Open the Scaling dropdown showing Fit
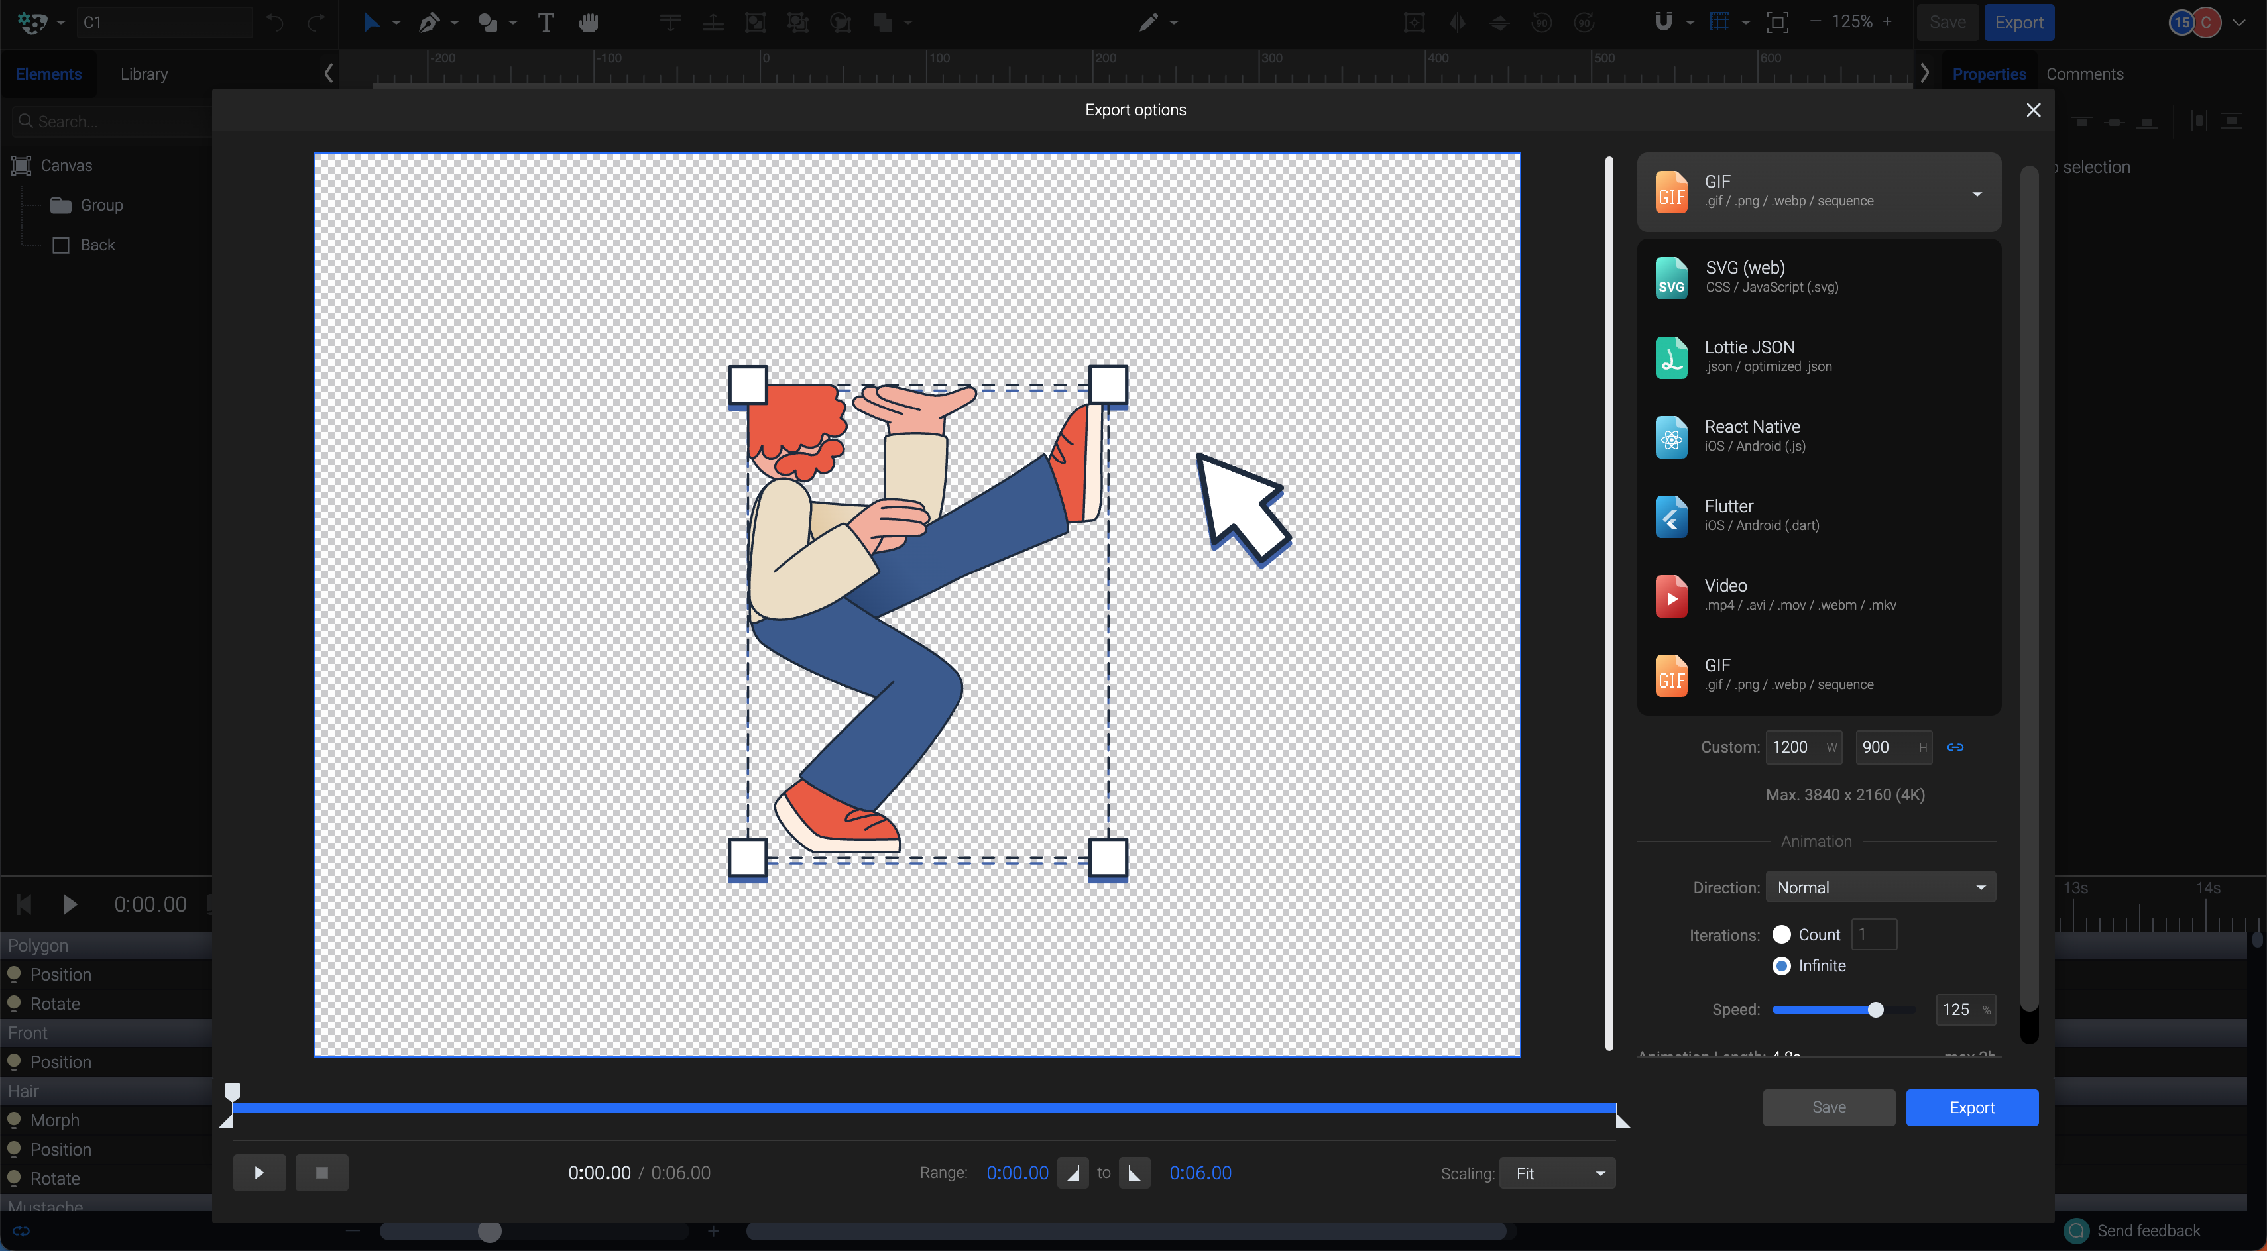 [1556, 1173]
